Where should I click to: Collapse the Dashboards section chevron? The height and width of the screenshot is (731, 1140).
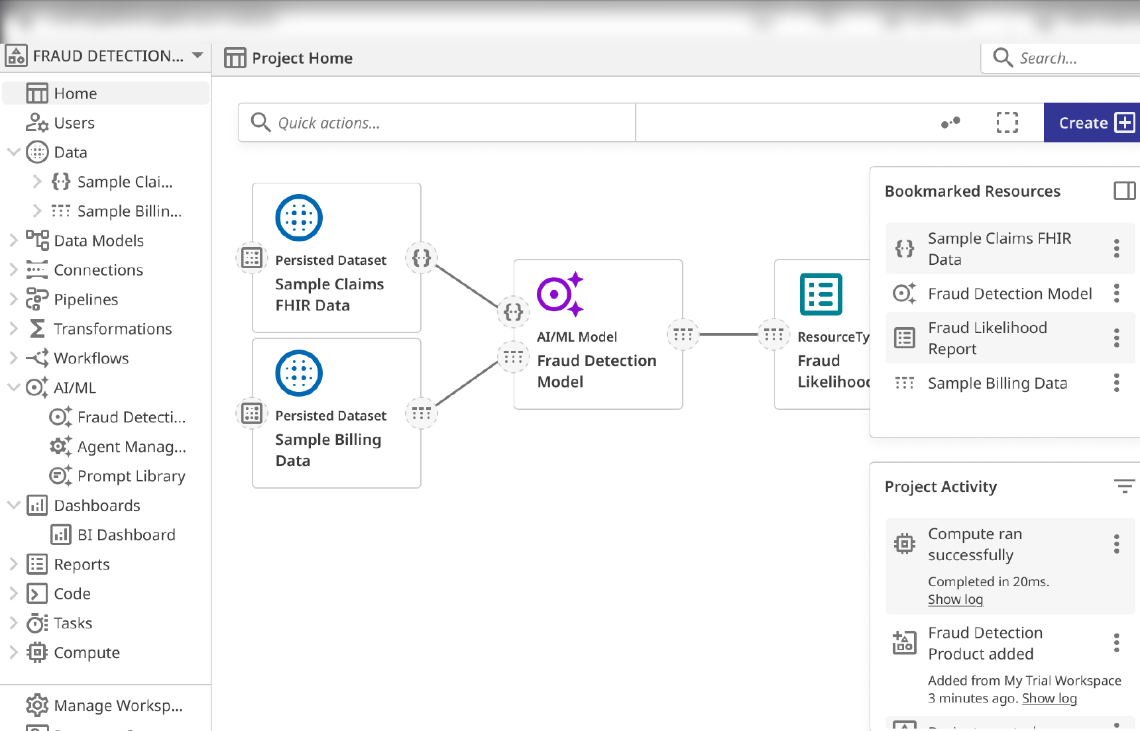[13, 505]
